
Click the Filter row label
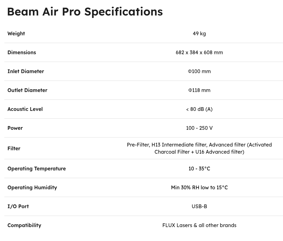pos(14,148)
